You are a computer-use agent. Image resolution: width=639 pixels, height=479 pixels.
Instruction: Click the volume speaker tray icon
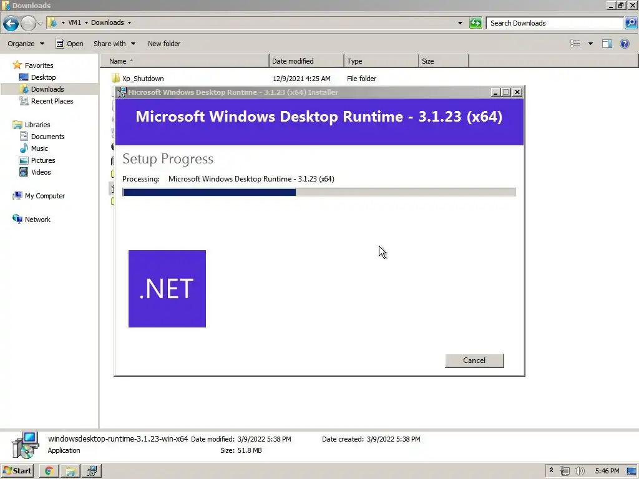579,472
